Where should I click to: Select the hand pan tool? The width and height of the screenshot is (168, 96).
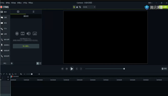[x=77, y=7]
